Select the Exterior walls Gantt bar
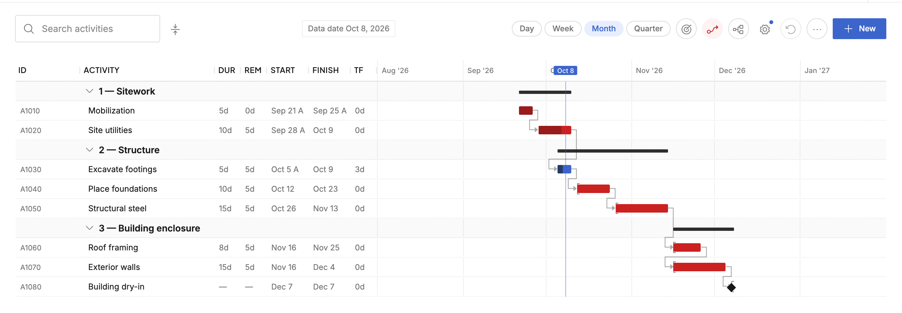902x313 pixels. [699, 267]
